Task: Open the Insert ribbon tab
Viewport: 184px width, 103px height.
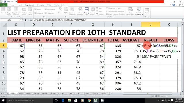Action: [x=20, y=5]
